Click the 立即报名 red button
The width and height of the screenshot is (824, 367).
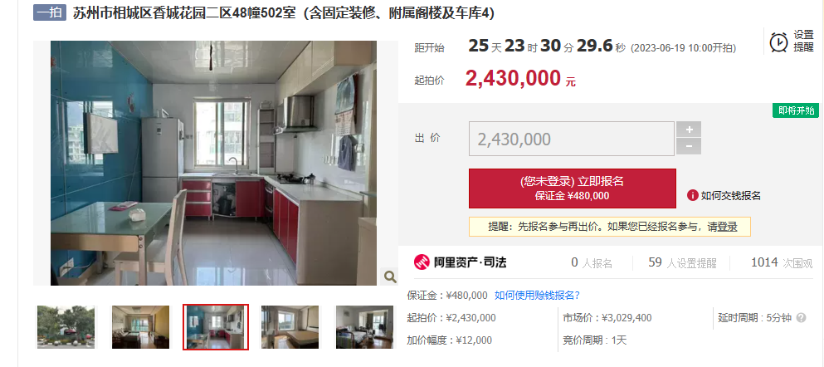tap(573, 188)
